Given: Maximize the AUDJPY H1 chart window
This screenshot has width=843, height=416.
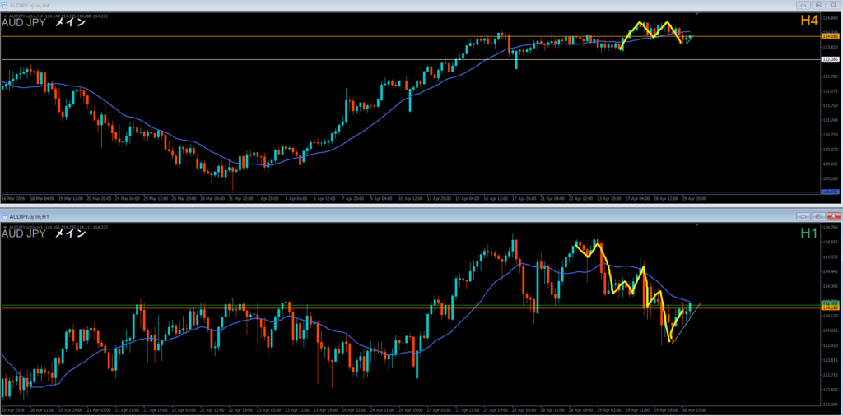Looking at the screenshot, I should click(817, 215).
